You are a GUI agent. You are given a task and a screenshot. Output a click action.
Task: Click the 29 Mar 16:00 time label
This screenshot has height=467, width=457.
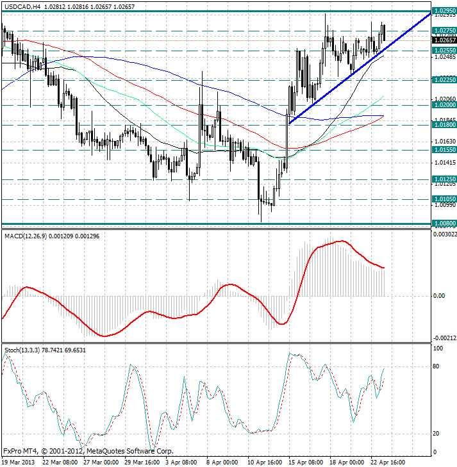pos(142,463)
